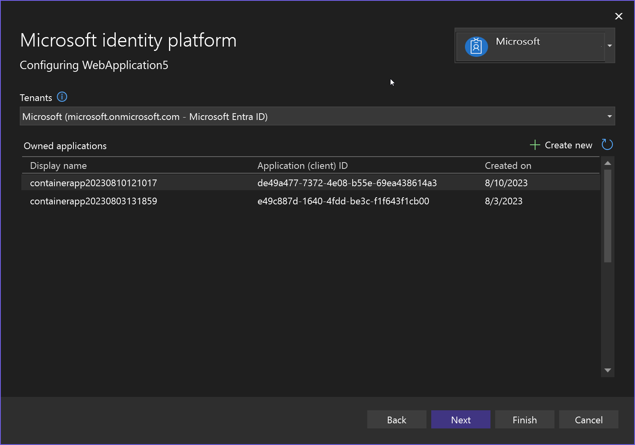Sort by Display name column header
The width and height of the screenshot is (635, 445).
coord(58,166)
